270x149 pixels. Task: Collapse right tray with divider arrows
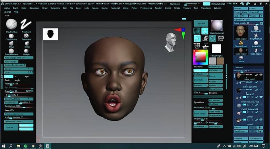(226, 76)
